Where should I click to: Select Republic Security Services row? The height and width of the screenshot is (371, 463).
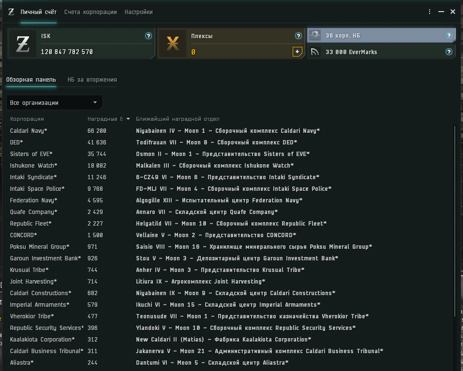click(x=230, y=328)
